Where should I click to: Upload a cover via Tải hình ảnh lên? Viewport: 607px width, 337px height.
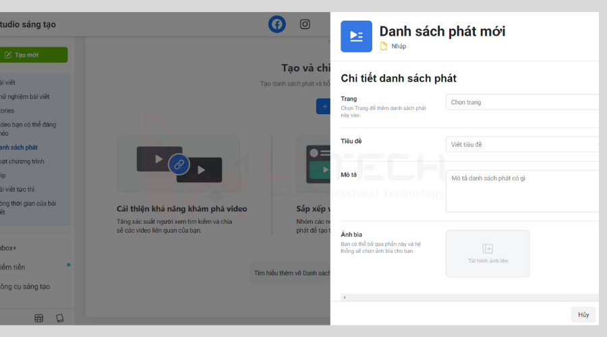click(x=488, y=254)
